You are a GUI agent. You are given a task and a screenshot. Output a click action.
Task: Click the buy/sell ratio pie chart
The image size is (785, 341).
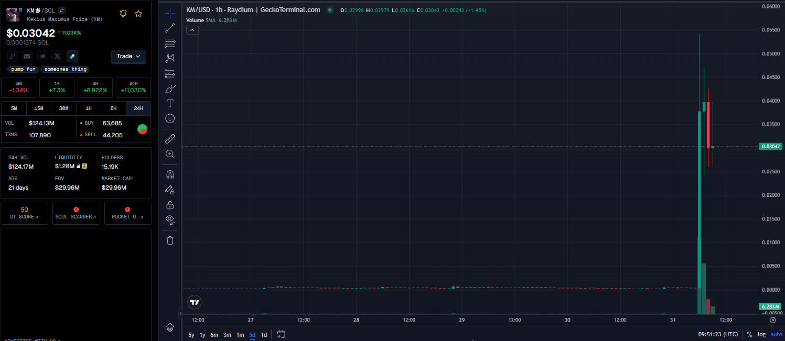142,129
